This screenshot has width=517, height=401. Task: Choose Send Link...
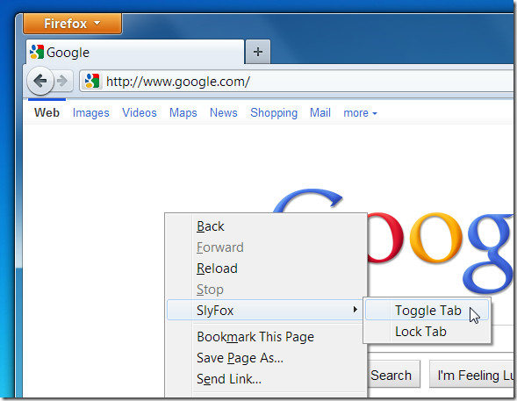coord(266,379)
